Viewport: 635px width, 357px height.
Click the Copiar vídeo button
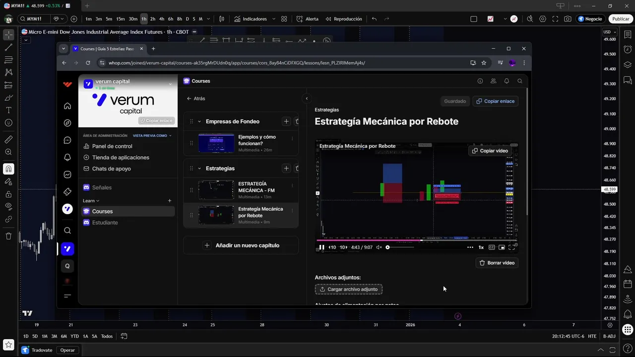[x=490, y=151]
